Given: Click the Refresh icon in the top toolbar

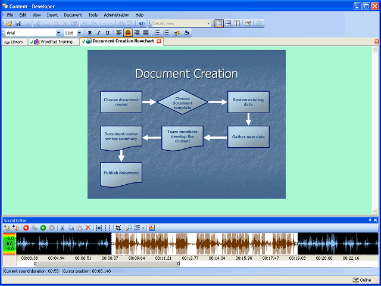Looking at the screenshot, I should 260,24.
